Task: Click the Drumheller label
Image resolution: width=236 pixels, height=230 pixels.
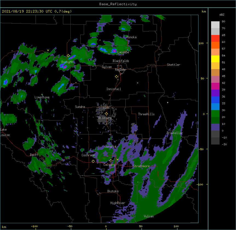Action: point(175,133)
